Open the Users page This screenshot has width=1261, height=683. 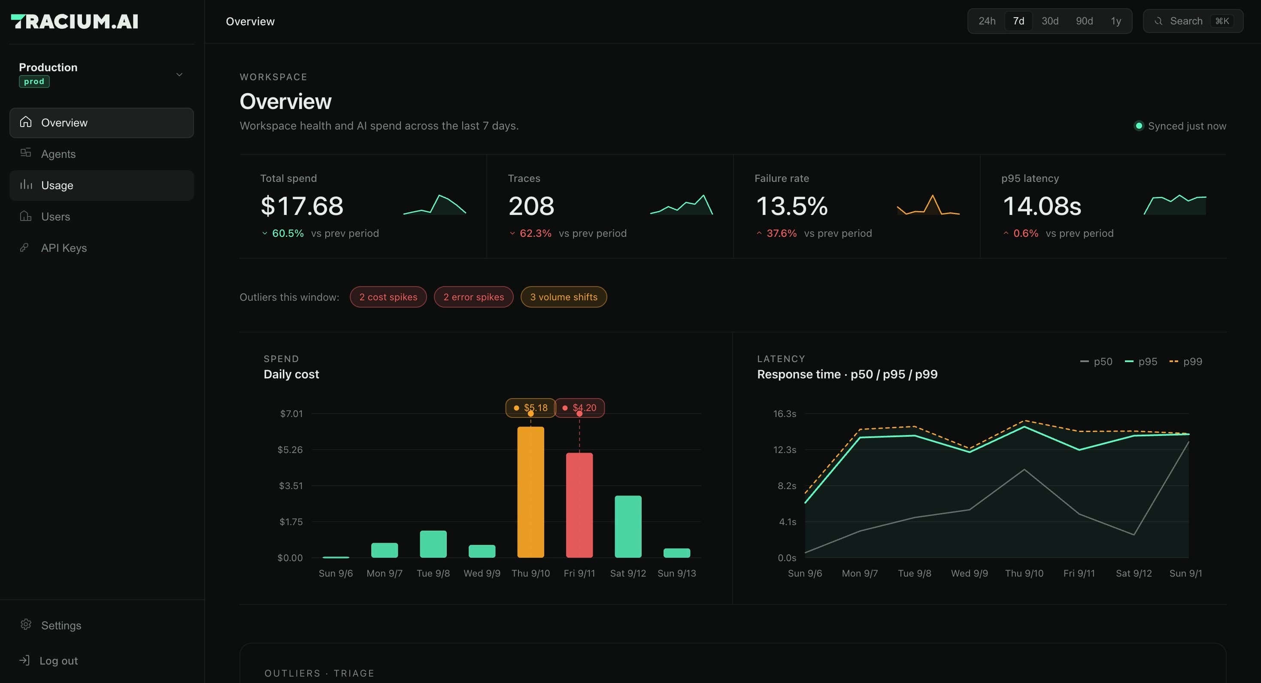pos(101,216)
